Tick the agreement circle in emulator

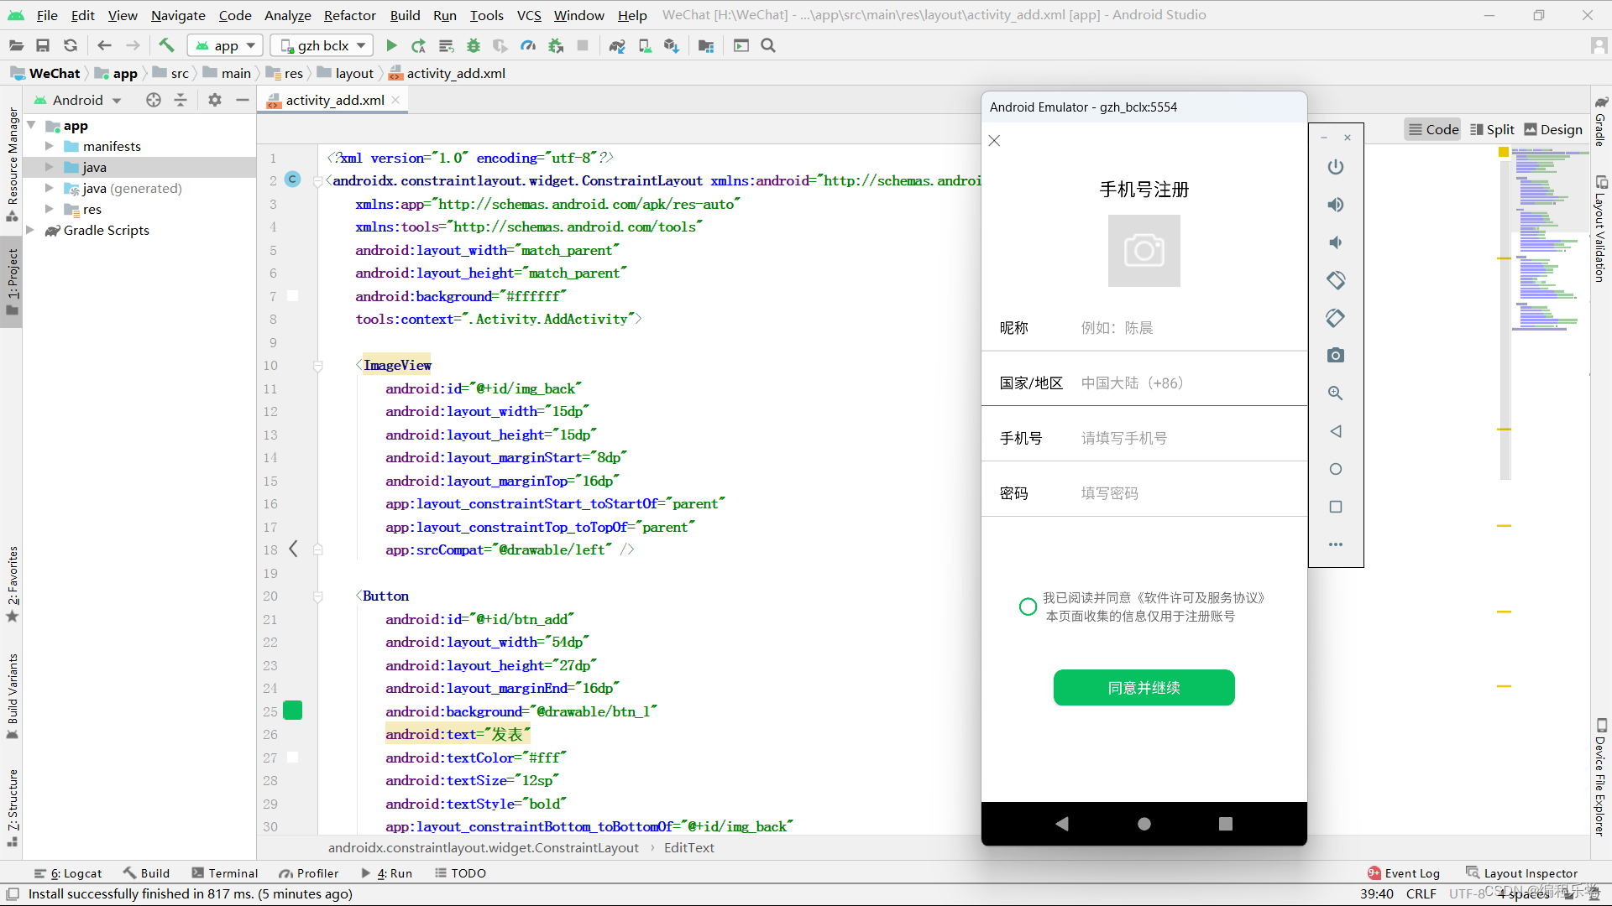(x=1028, y=607)
